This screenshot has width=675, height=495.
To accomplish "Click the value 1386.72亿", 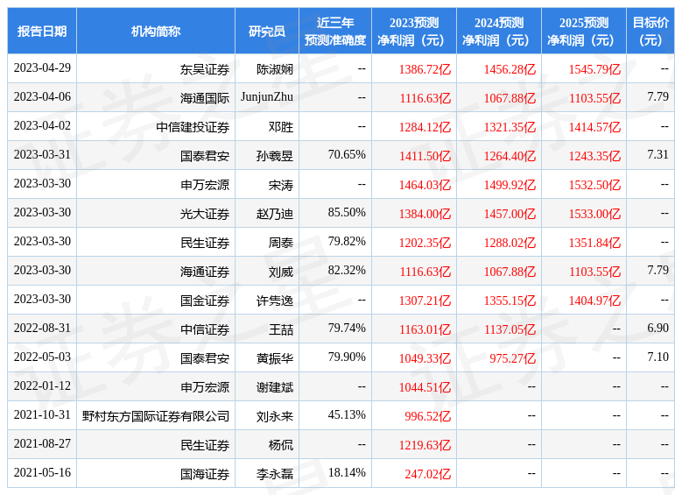I will pyautogui.click(x=425, y=69).
